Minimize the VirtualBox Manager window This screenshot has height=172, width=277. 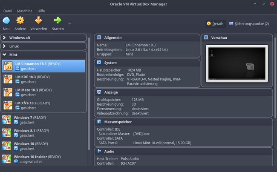(255, 4)
